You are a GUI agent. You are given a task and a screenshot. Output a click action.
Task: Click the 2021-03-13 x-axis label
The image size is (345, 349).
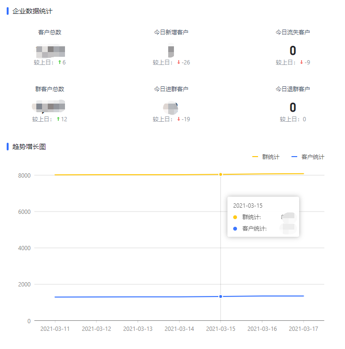point(138,329)
